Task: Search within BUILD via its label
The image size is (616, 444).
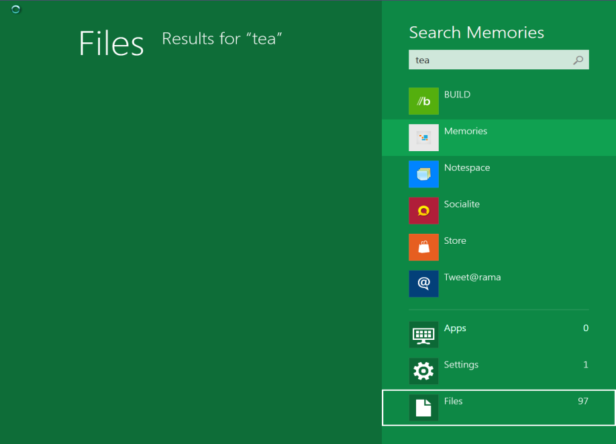Action: pyautogui.click(x=457, y=95)
